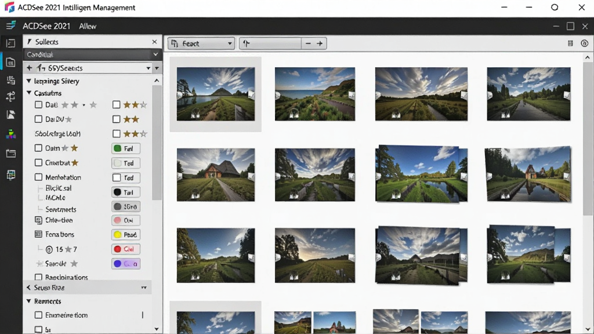
Task: Open the hamburger menu icon beside ACDSee 2021
Action: [10, 26]
